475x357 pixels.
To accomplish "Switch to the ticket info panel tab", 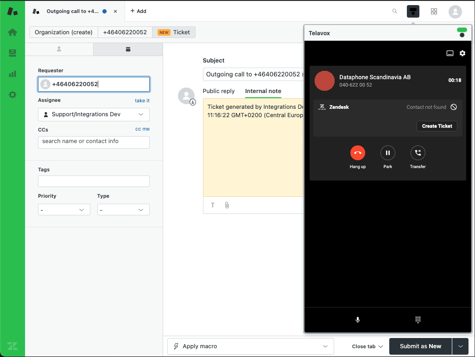I will point(128,49).
